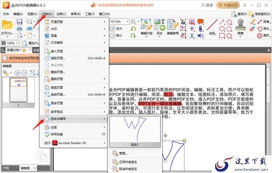The image size is (272, 173).
Task: Open the 注释(C) menu
Action: [61, 14]
